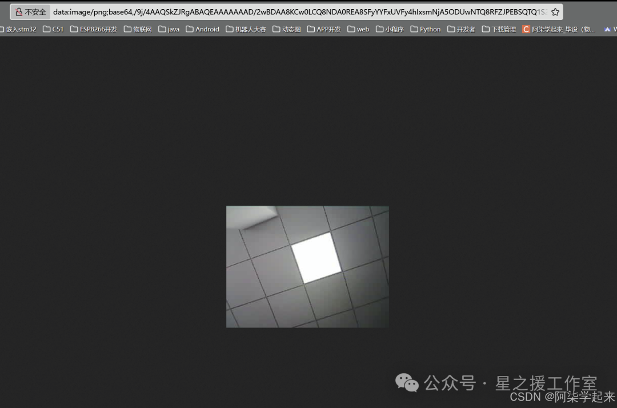Click the blue icon bookmark at bar's end
Screen dimensions: 617x408
(x=607, y=29)
